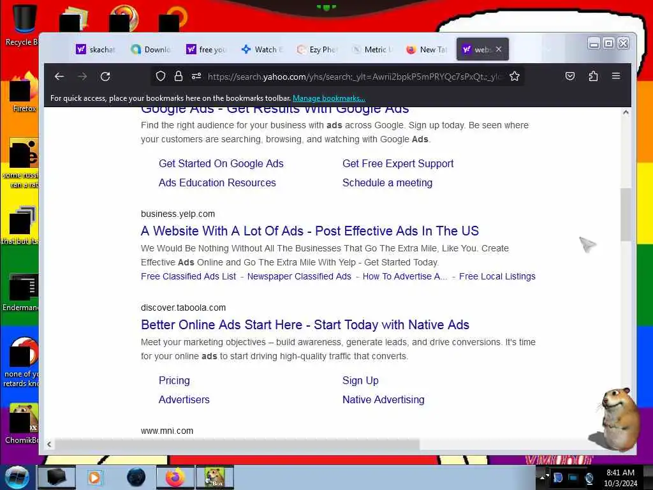Bookmark this page with the star icon
Viewport: 653px width, 490px height.
click(515, 77)
